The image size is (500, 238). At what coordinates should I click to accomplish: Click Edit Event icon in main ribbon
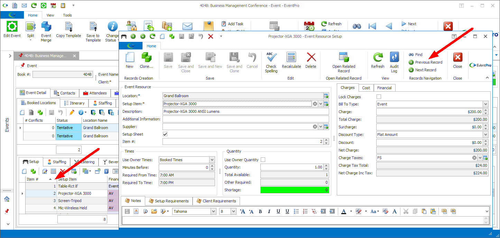click(12, 27)
